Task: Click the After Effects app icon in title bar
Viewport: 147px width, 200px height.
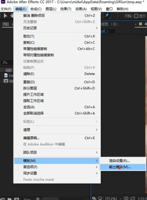Action: 3,2
